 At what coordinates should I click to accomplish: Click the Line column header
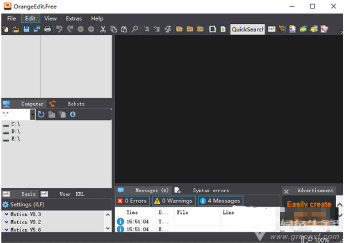[228, 212]
